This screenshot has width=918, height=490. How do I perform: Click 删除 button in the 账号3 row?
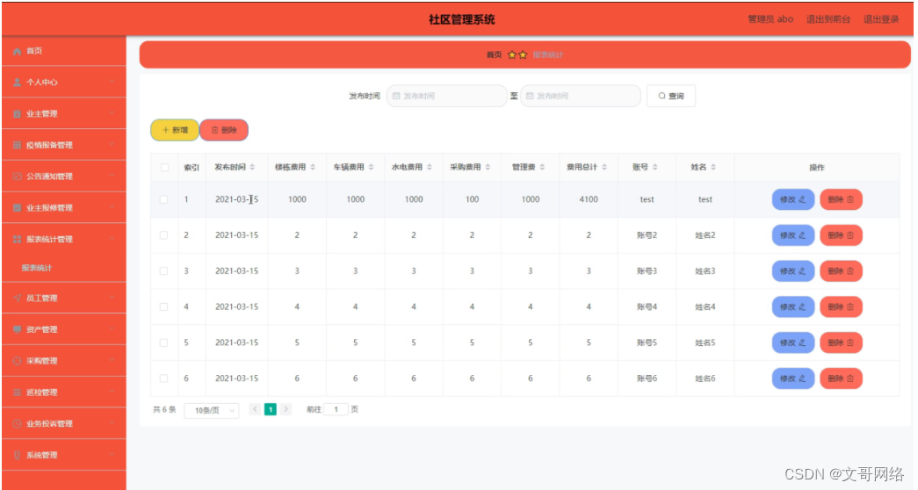click(841, 271)
